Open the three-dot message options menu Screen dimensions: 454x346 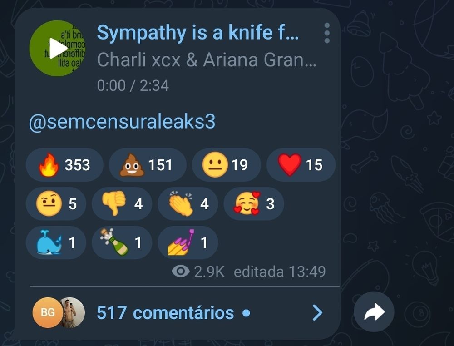327,33
